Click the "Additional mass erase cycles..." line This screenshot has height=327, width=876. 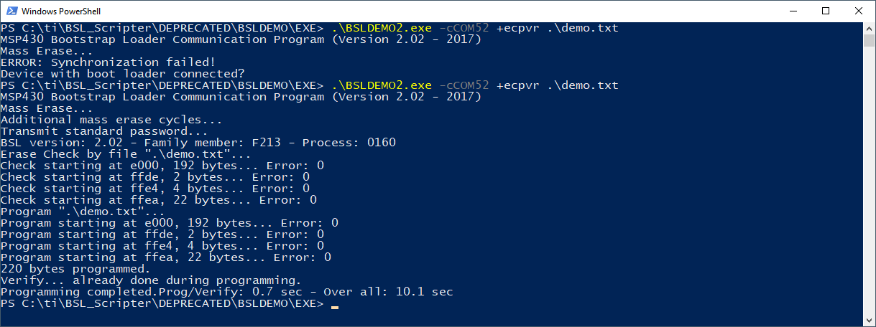pyautogui.click(x=111, y=120)
